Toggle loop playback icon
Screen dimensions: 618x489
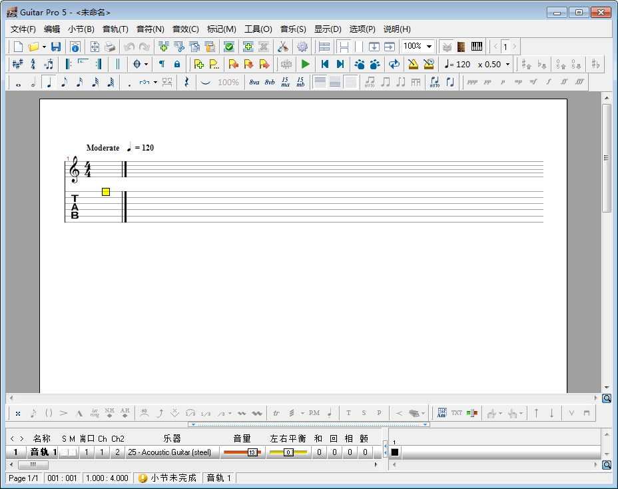(x=394, y=64)
